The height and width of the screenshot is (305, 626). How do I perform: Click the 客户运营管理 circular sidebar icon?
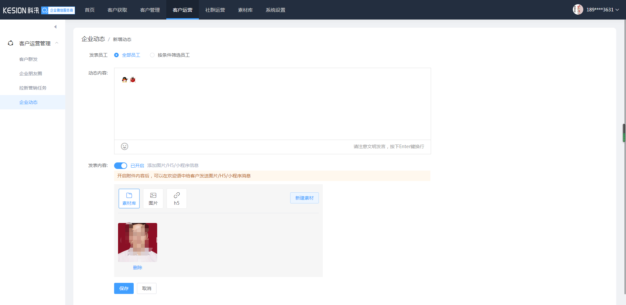tap(10, 43)
